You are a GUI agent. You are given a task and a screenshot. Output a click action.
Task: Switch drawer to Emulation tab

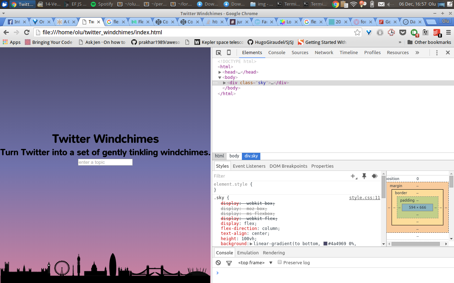(248, 253)
